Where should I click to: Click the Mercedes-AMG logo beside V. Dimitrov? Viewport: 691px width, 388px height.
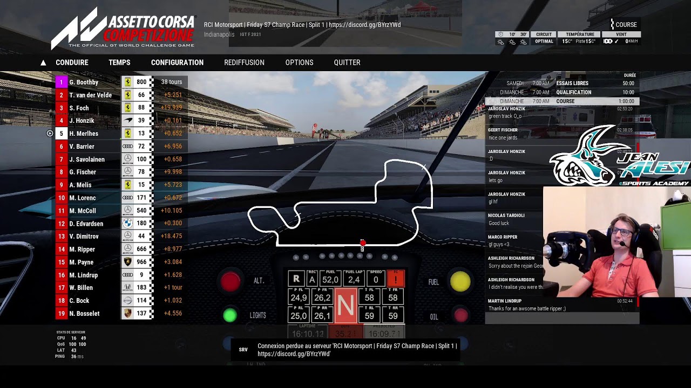coord(128,236)
